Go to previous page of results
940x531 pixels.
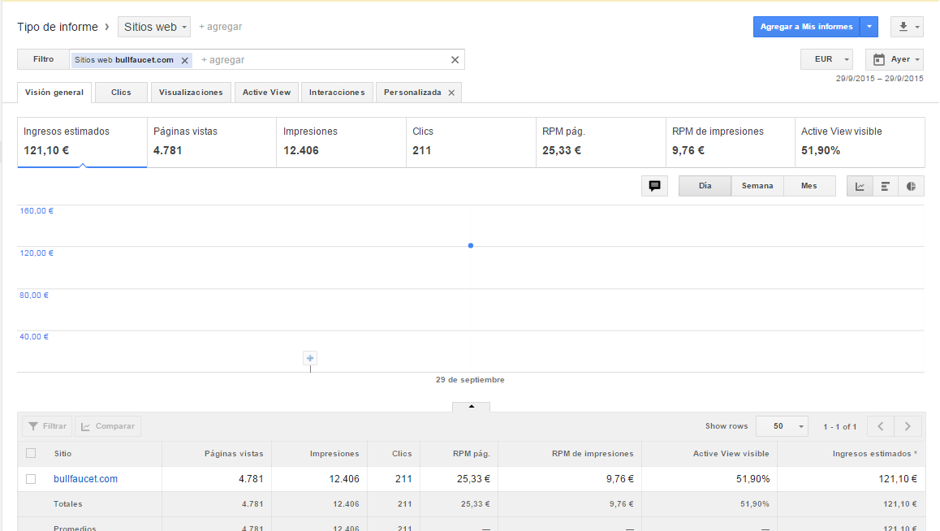[881, 426]
